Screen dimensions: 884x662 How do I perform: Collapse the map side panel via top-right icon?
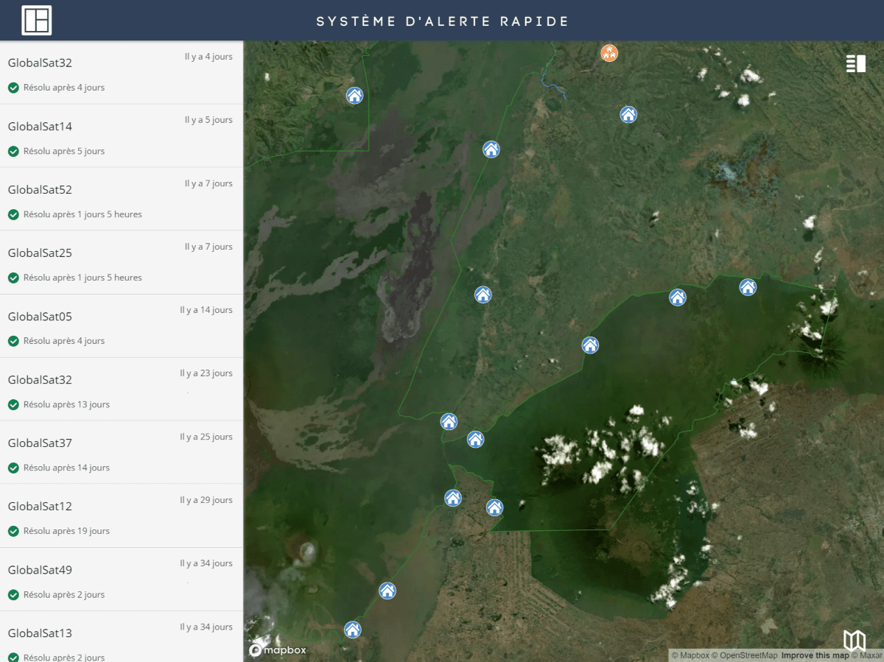coord(856,63)
